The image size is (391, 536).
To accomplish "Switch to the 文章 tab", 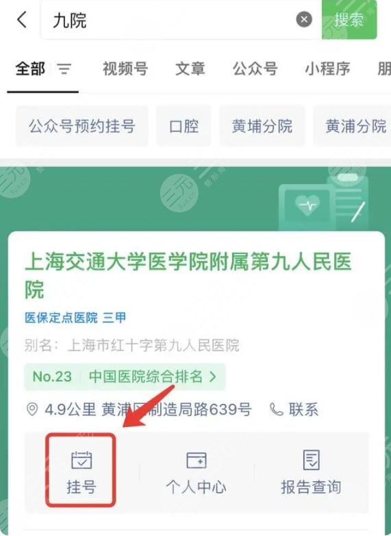I will point(190,68).
